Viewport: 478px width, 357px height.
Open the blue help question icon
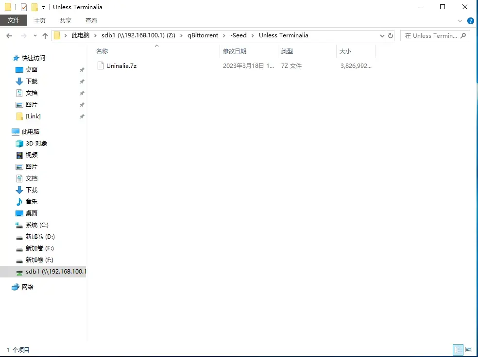tap(470, 21)
